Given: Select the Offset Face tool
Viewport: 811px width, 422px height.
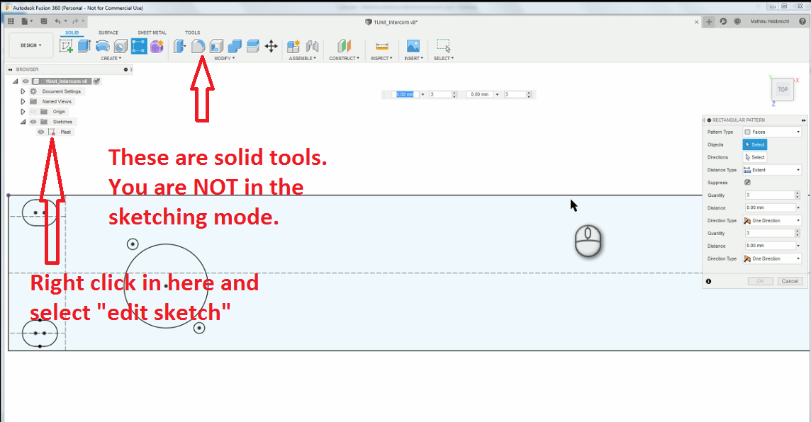Looking at the screenshot, I should (253, 47).
